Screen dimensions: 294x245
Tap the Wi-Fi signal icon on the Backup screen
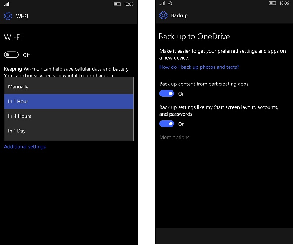tap(170, 3)
